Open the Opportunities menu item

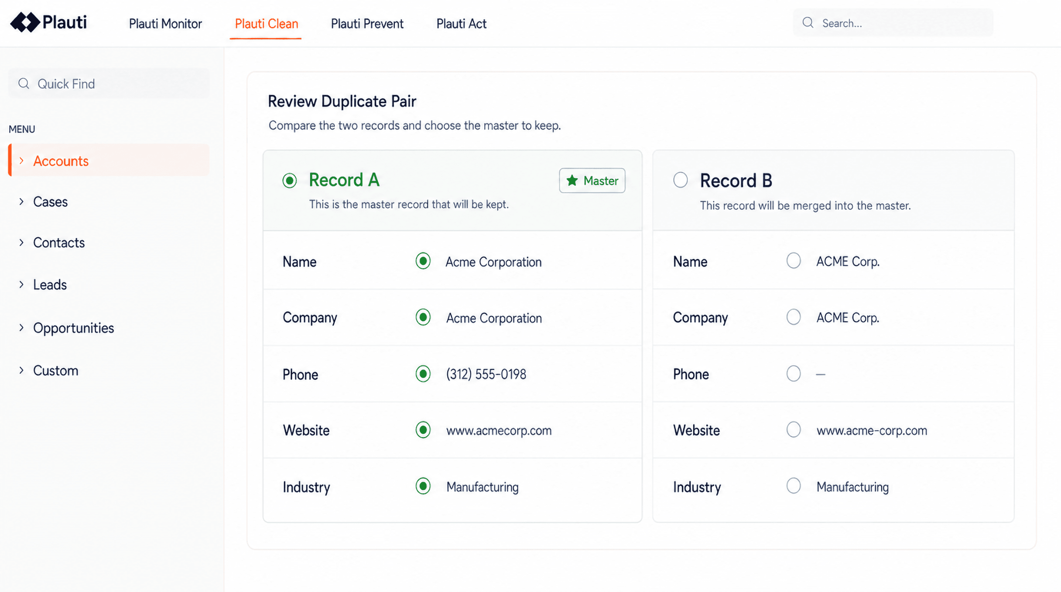tap(73, 328)
